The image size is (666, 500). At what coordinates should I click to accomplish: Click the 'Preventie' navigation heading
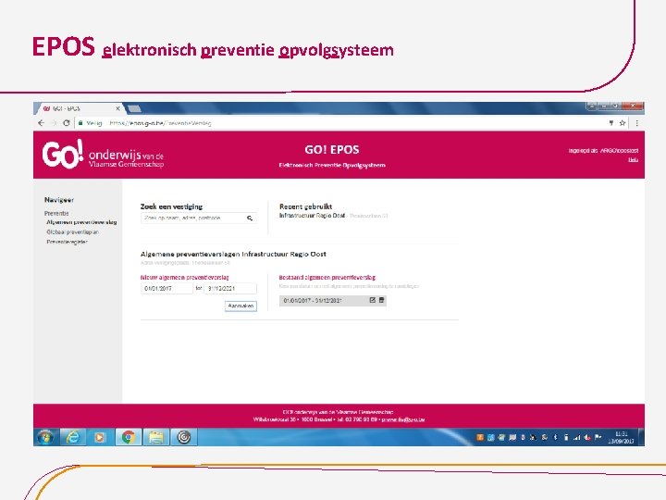pos(56,214)
